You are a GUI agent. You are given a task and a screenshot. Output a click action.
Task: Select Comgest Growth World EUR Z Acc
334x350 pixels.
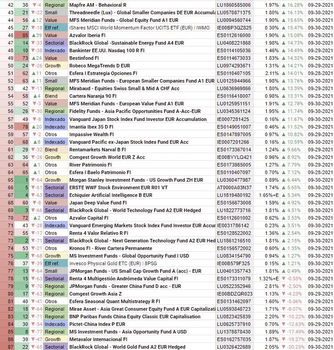point(142,157)
